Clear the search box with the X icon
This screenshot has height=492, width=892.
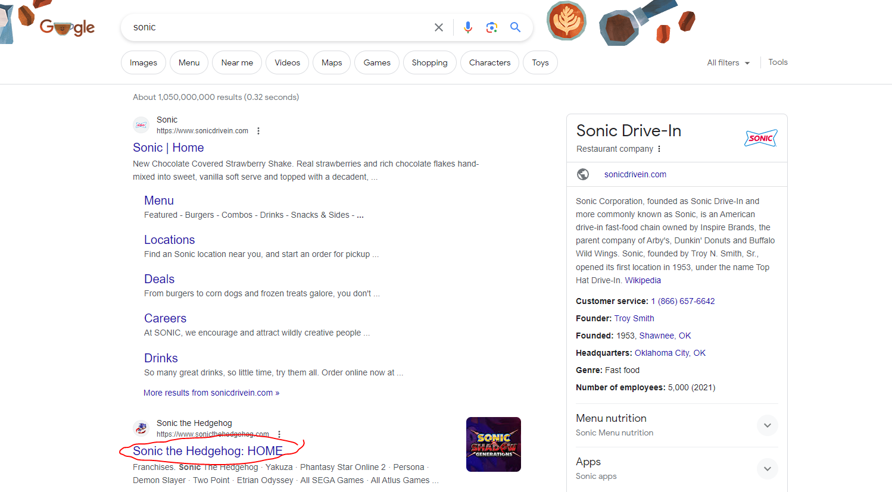click(439, 27)
